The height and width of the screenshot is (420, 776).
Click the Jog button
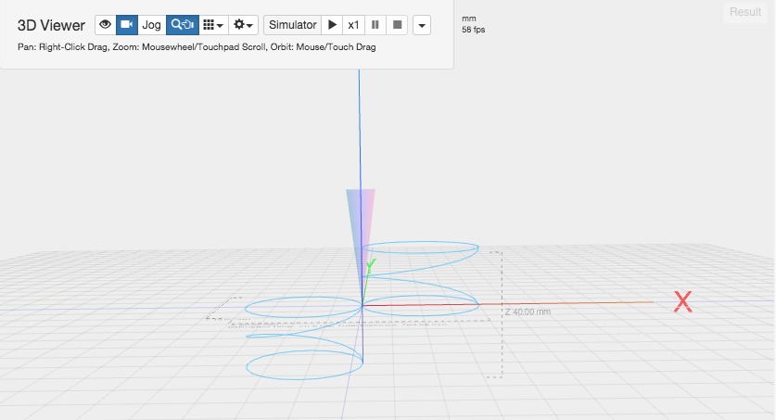tap(151, 25)
